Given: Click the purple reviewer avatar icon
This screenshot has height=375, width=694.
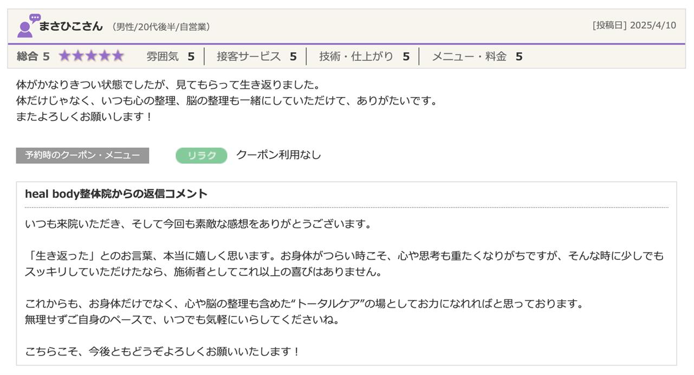Looking at the screenshot, I should coord(28,25).
